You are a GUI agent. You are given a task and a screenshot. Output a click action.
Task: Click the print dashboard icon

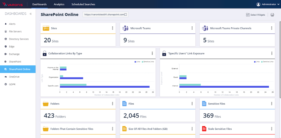(x=272, y=15)
